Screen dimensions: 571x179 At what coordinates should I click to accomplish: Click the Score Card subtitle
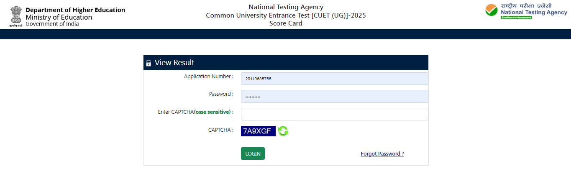click(x=286, y=23)
